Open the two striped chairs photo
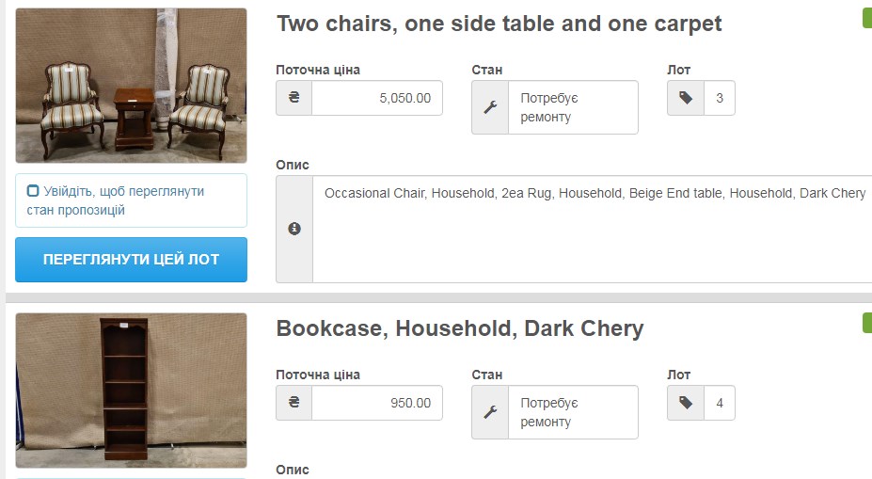Image resolution: width=872 pixels, height=479 pixels. click(131, 86)
